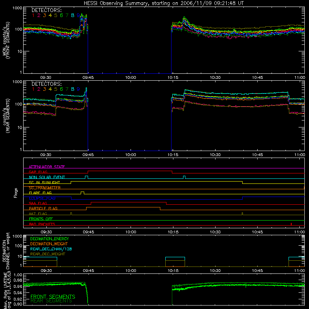
Task: Click the ECLIPSE_FLAG label
Action: [x=42, y=198]
